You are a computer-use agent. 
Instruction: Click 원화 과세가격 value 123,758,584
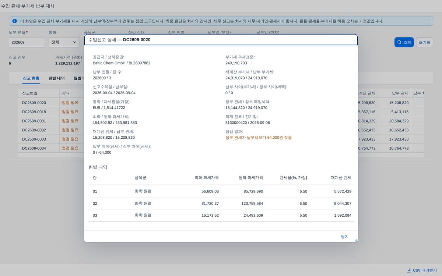[x=252, y=204]
